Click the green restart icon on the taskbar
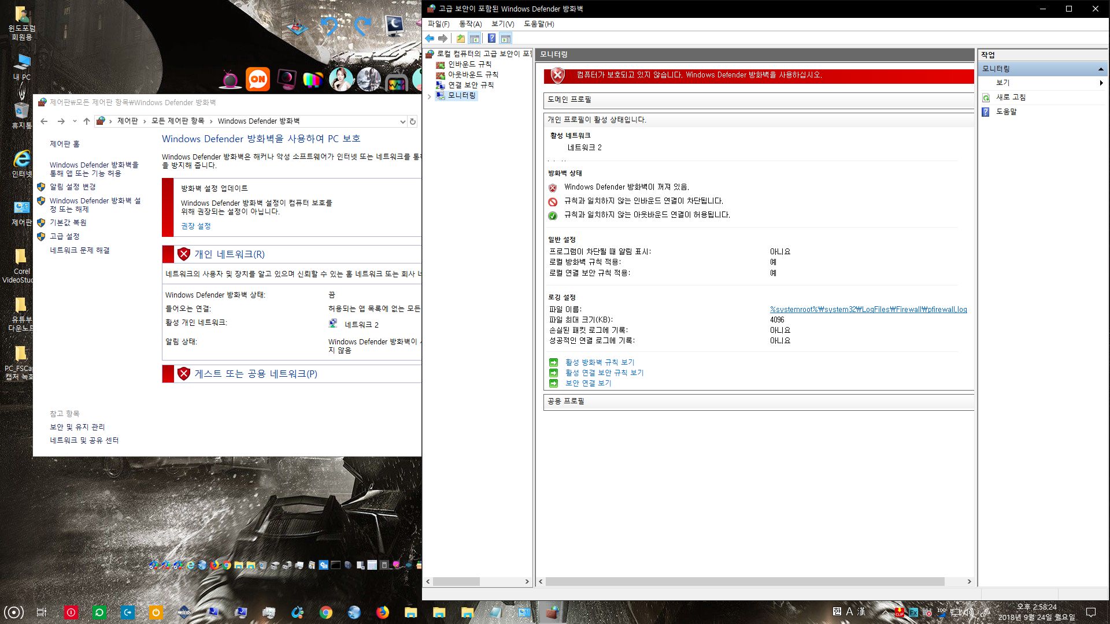Screen dimensions: 1110x624 coord(99,612)
